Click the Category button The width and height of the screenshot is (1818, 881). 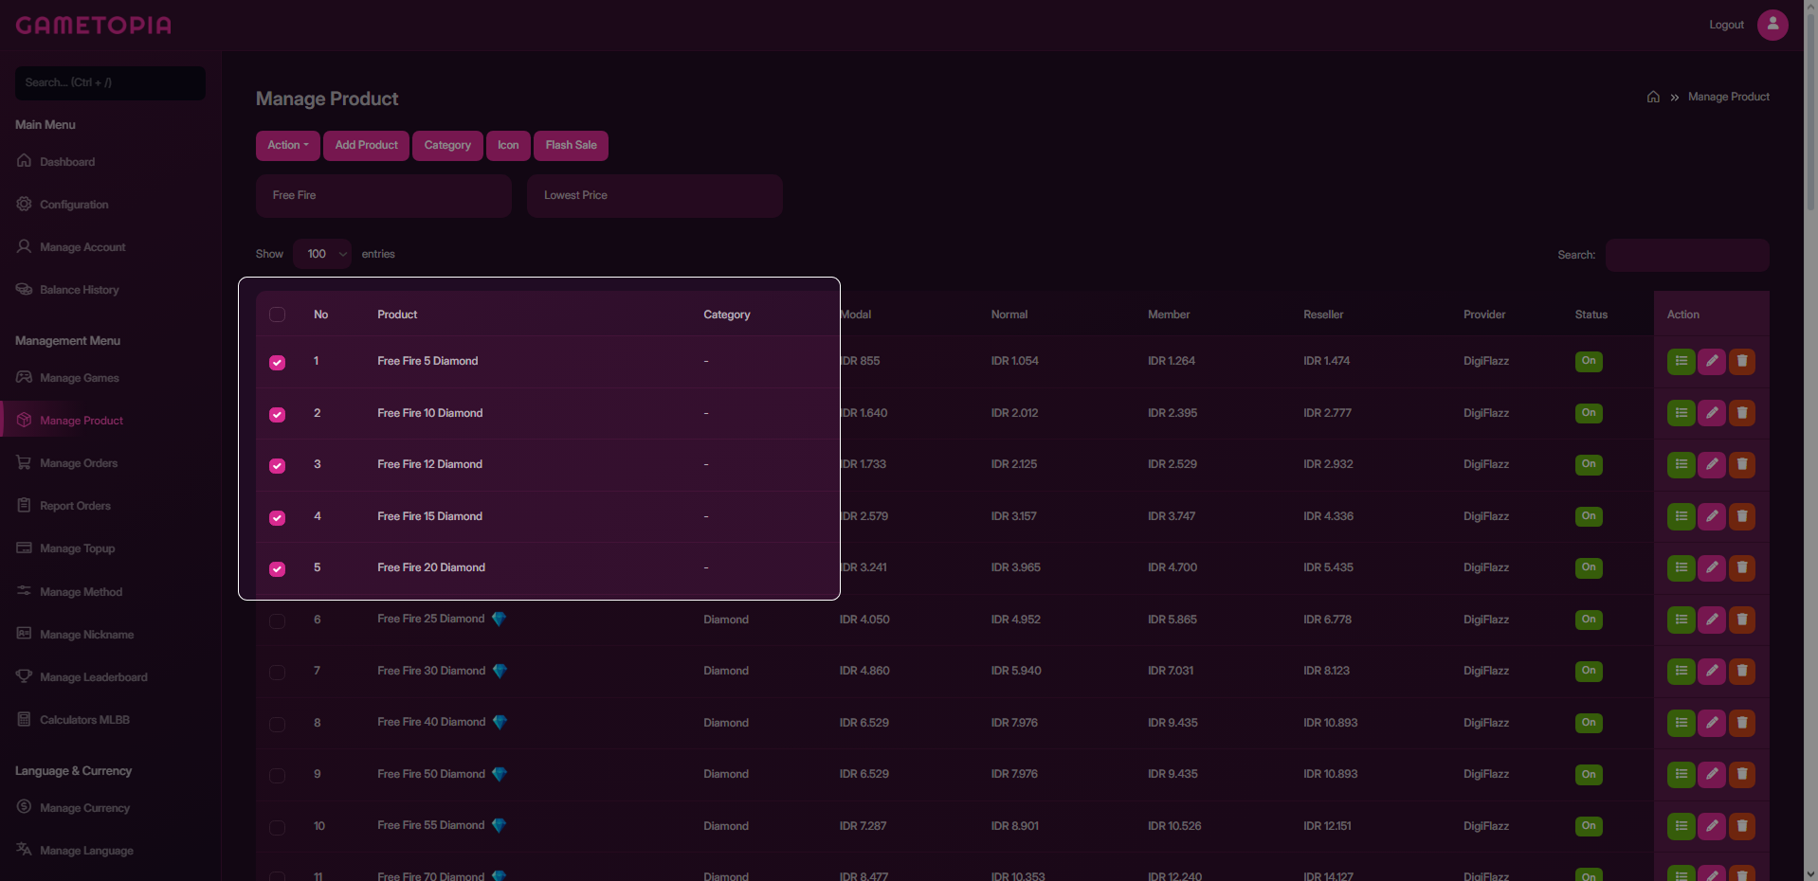tap(447, 145)
